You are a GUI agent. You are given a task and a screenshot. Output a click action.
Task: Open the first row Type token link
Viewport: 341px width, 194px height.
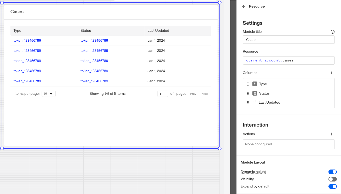pos(27,41)
